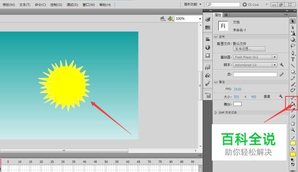Select the Eyedropper tool

(x=292, y=110)
